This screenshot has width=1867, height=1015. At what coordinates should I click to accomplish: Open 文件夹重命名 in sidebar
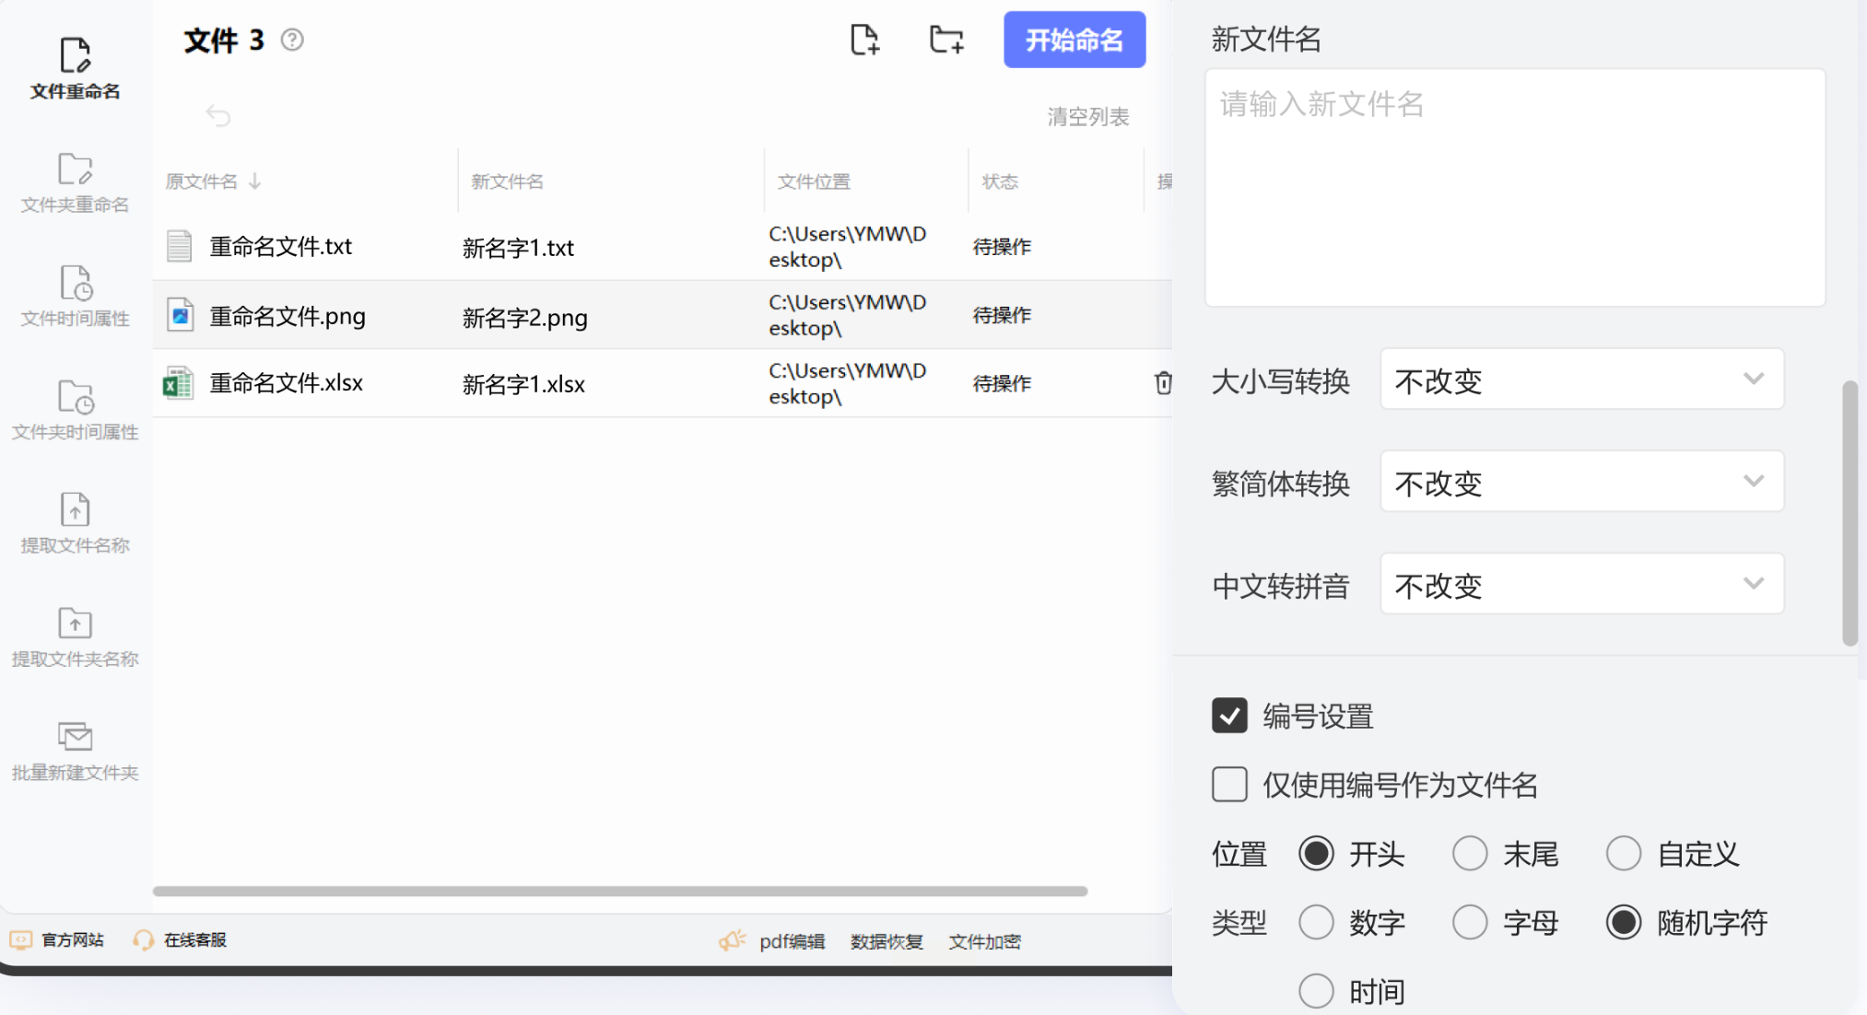[x=75, y=182]
